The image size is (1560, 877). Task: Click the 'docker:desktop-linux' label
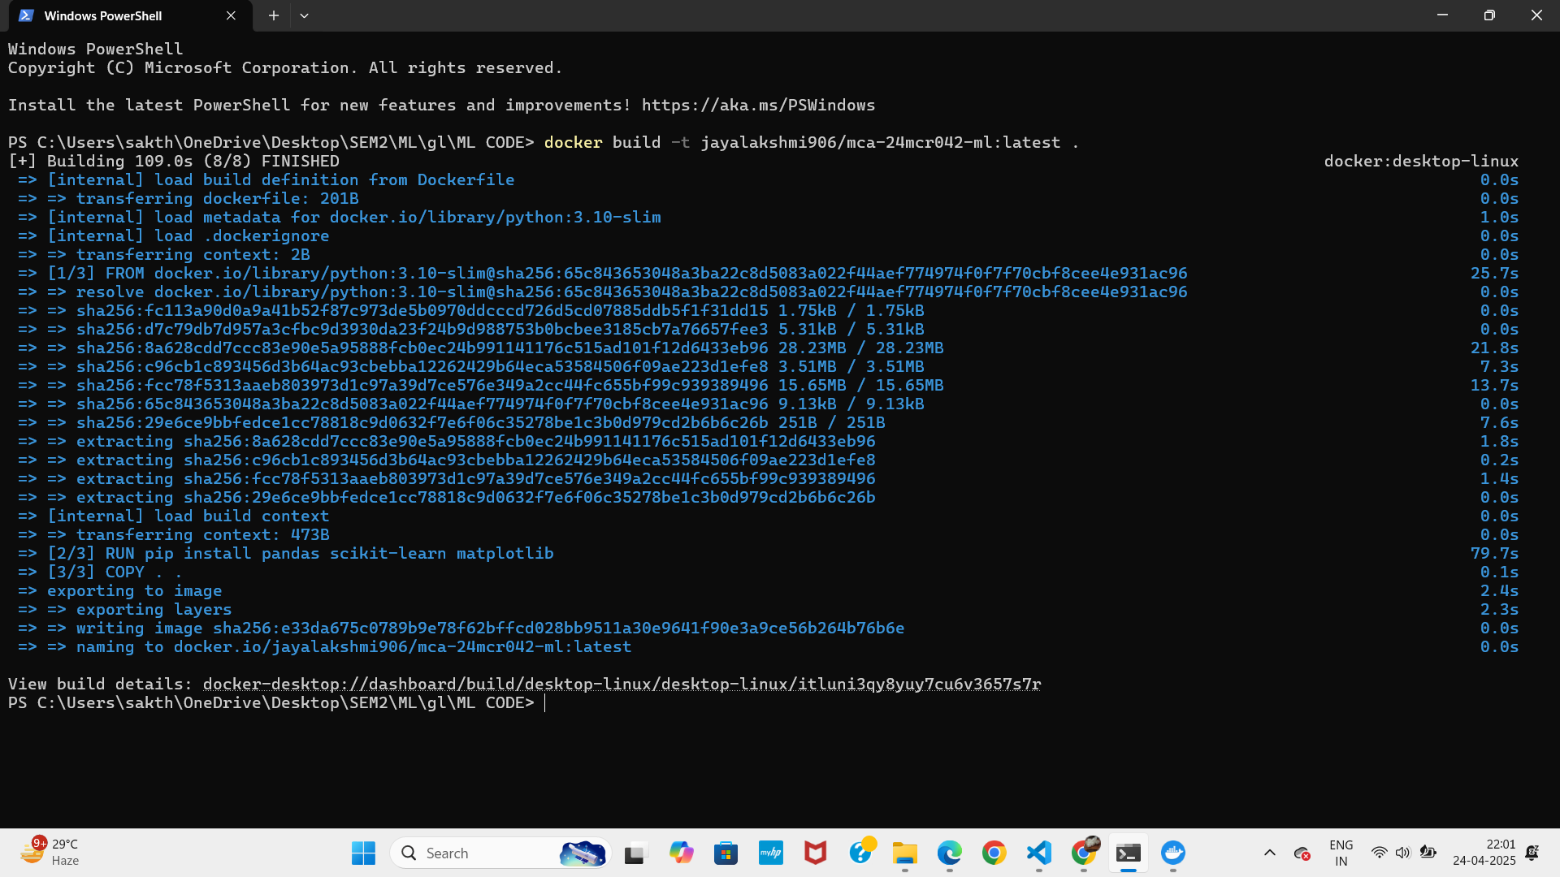[1421, 162]
